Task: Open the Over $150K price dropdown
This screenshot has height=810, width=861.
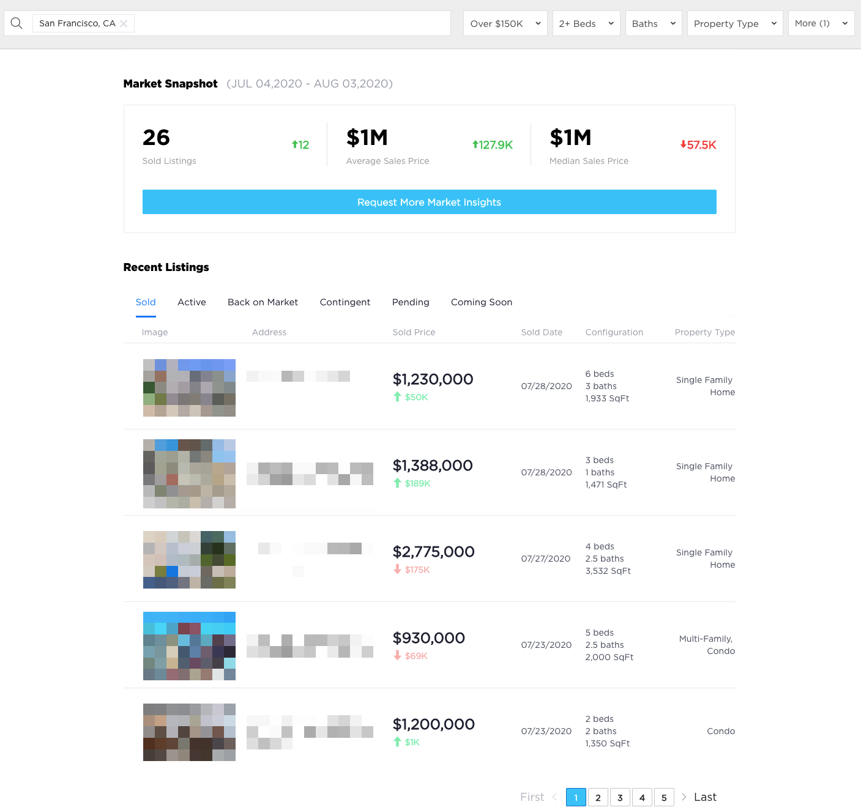Action: tap(505, 23)
